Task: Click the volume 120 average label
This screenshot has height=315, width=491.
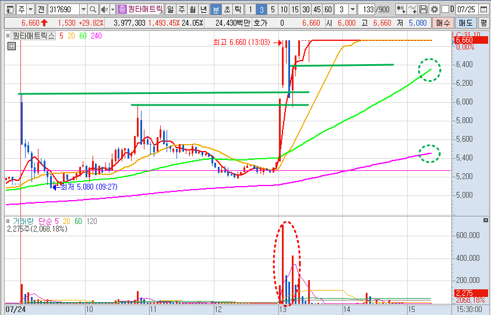Action: pos(92,222)
